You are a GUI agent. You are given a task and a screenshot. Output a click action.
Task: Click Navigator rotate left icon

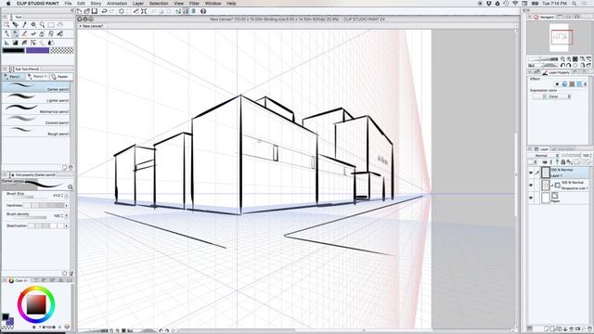[562, 66]
